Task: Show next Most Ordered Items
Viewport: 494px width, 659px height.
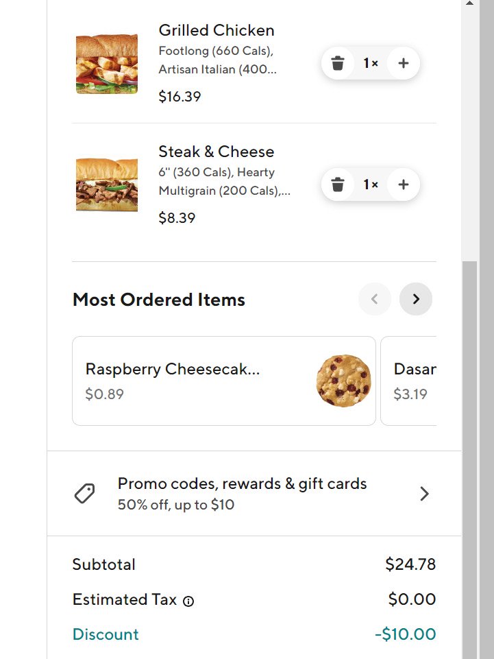Action: tap(416, 299)
